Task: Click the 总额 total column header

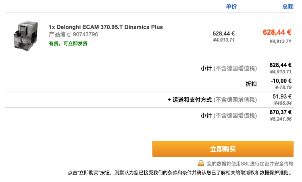Action: coord(288,6)
